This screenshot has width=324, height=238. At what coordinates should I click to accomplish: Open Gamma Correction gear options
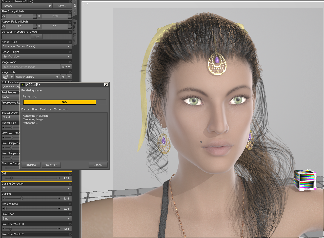[x=70, y=184]
